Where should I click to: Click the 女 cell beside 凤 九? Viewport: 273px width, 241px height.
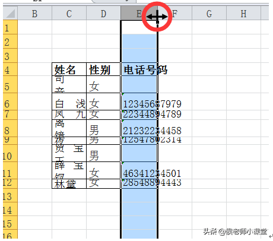(x=103, y=115)
